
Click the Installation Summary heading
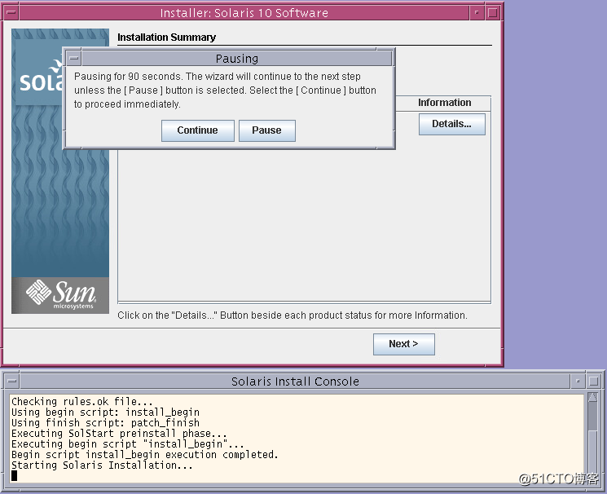(x=166, y=37)
